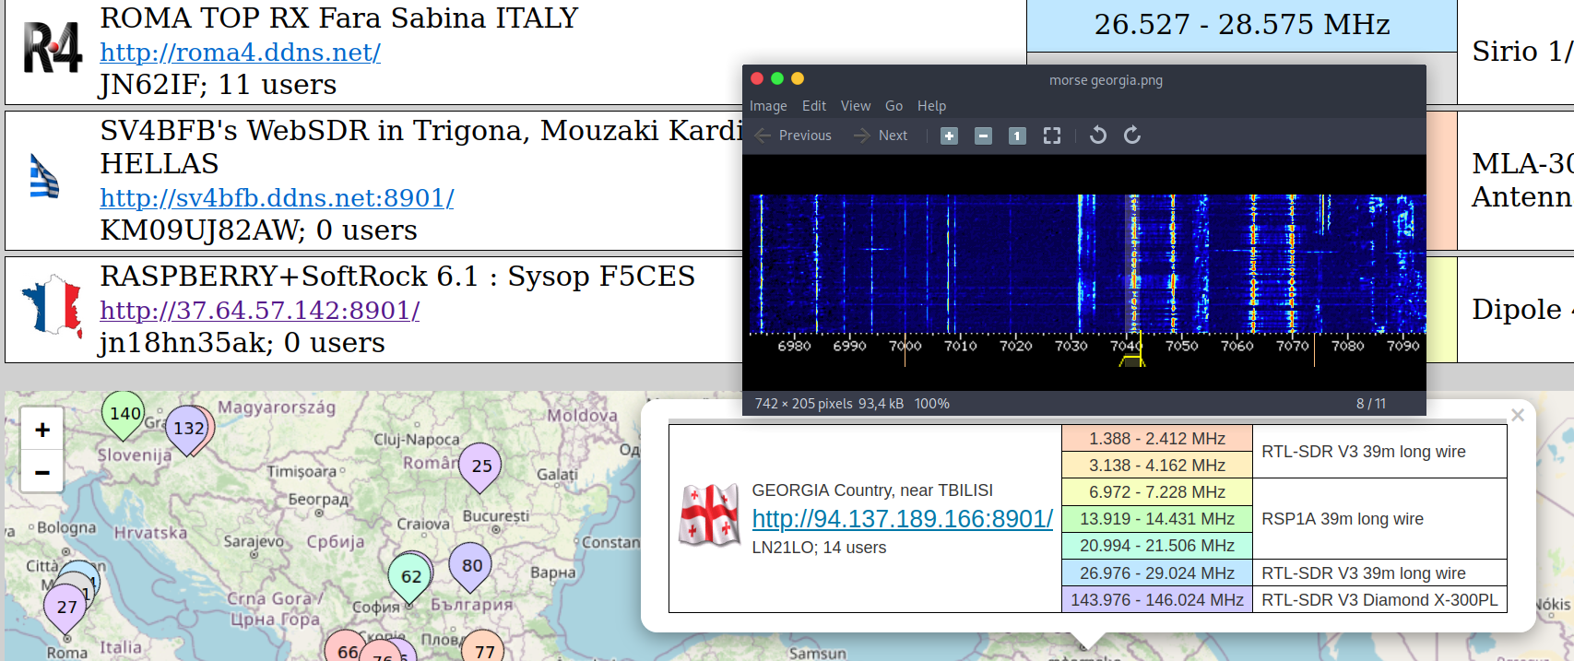
Task: Click the yellow window button of viewer
Action: pyautogui.click(x=798, y=78)
